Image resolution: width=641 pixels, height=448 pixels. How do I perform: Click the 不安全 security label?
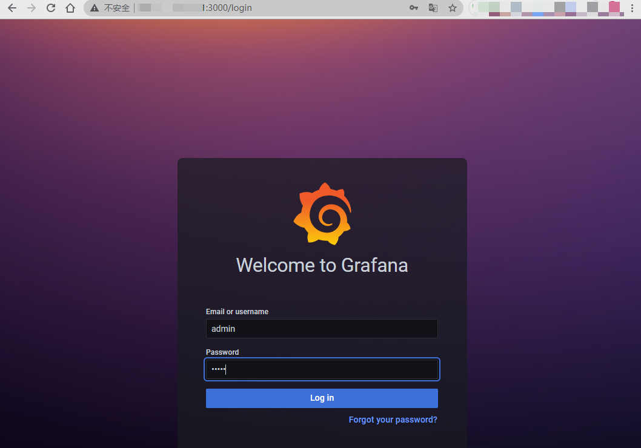click(116, 8)
